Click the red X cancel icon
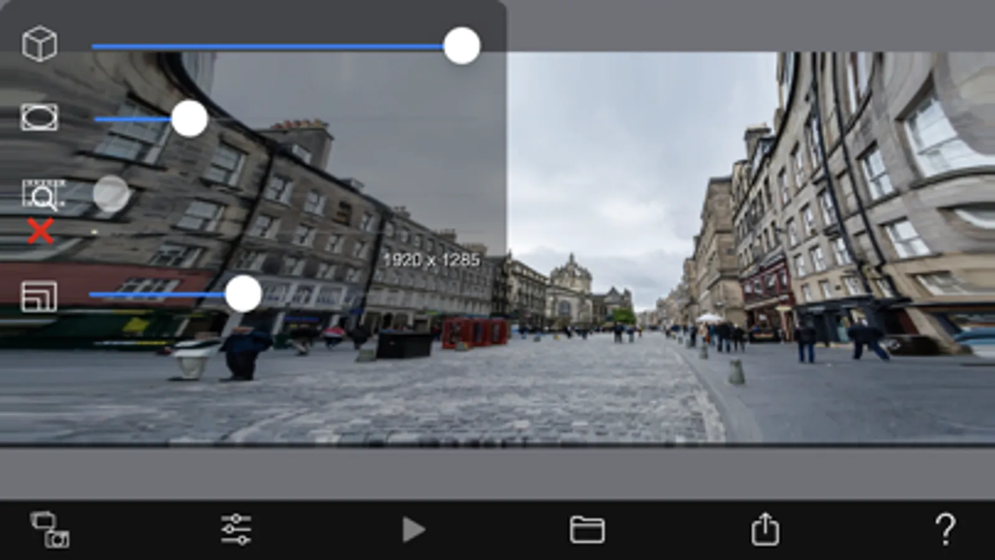Screen dimensions: 995x560 (40, 231)
